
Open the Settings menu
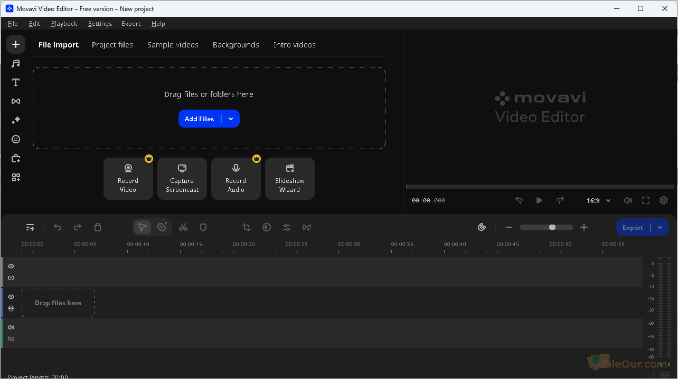100,24
